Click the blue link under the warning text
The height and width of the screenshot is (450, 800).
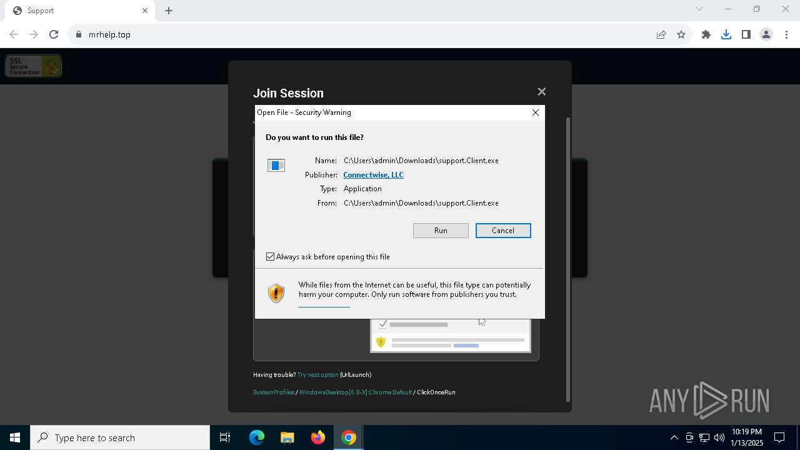pyautogui.click(x=324, y=306)
